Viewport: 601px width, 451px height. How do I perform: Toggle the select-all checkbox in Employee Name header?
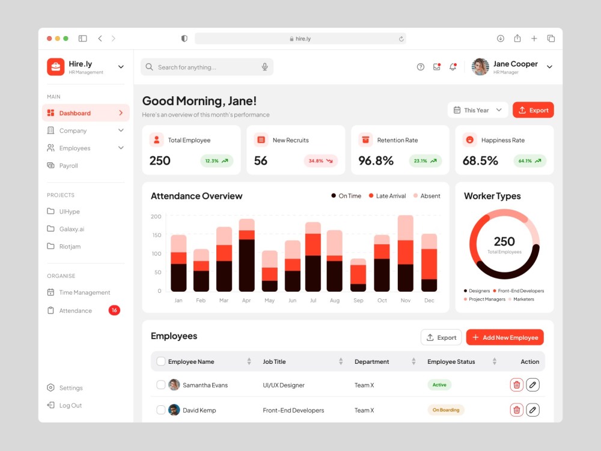pos(161,361)
